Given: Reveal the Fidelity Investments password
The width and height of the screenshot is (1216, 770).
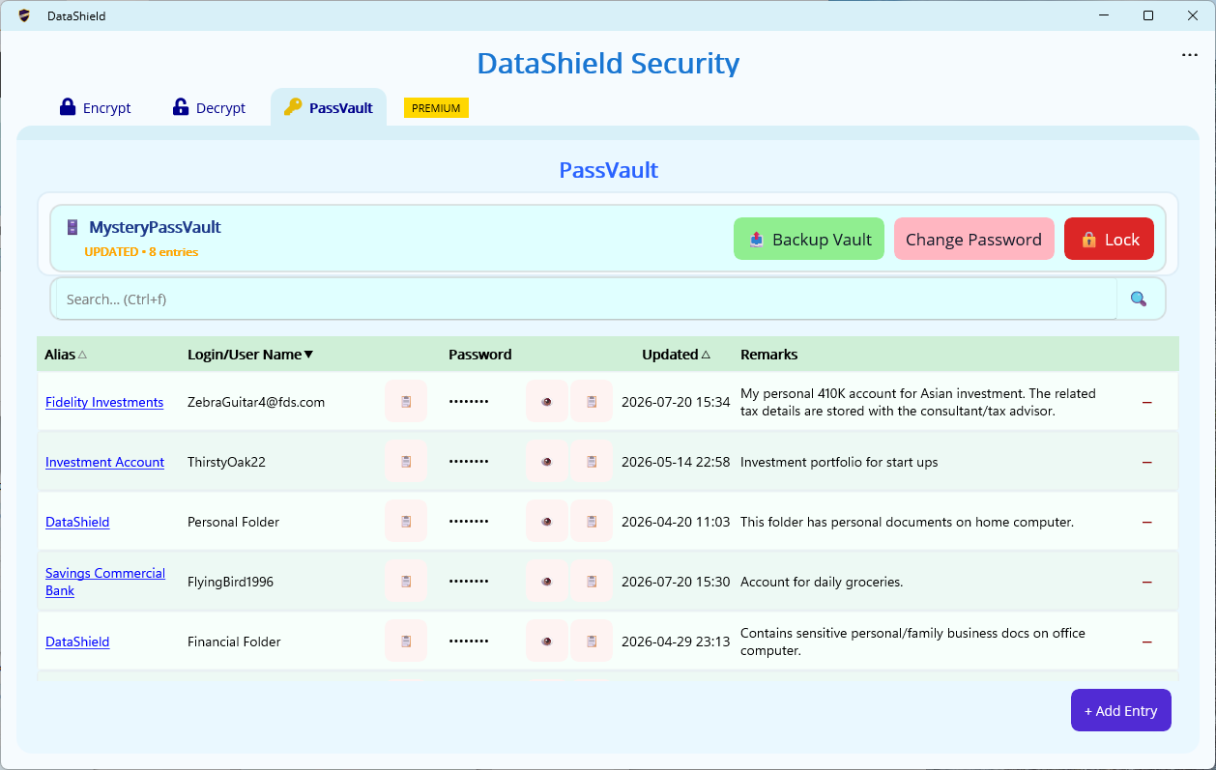Looking at the screenshot, I should click(547, 401).
